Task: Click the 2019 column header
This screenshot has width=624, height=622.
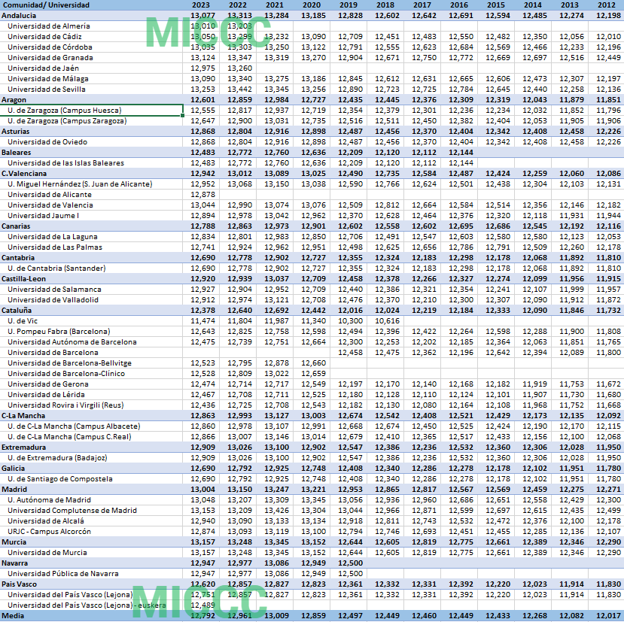Action: pyautogui.click(x=349, y=5)
